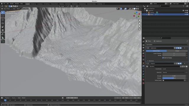189x106 pixels.
Task: Toggle the Optimal Display checkbox
Action: pyautogui.click(x=163, y=58)
